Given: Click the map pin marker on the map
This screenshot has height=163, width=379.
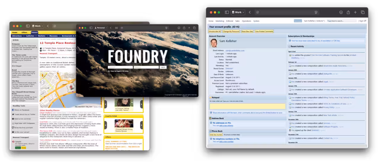Looking at the screenshot, I should point(71,88).
